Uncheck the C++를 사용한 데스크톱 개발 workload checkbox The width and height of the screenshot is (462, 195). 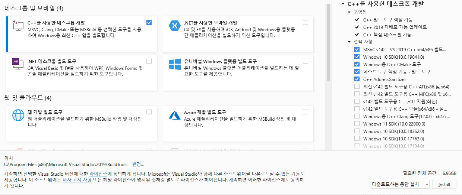coord(149,22)
